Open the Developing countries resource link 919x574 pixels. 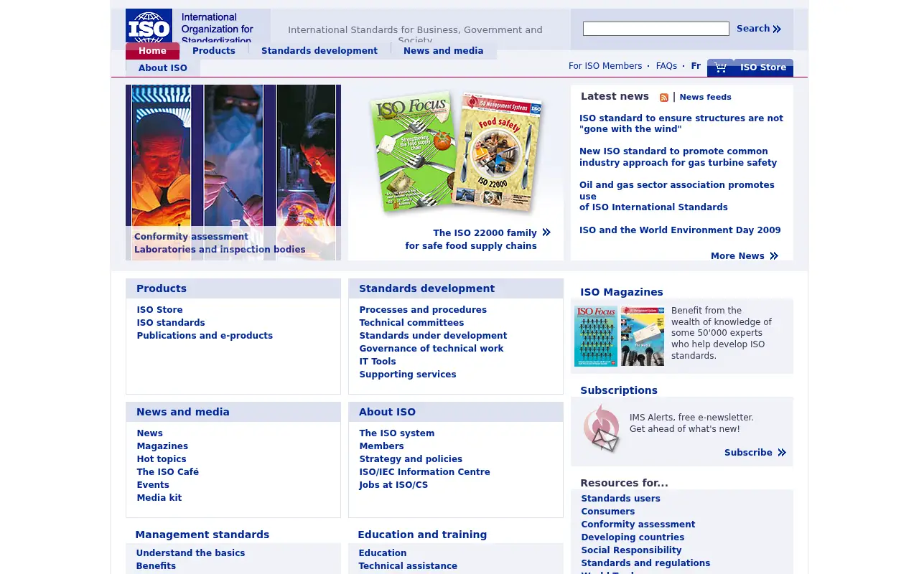click(x=633, y=537)
